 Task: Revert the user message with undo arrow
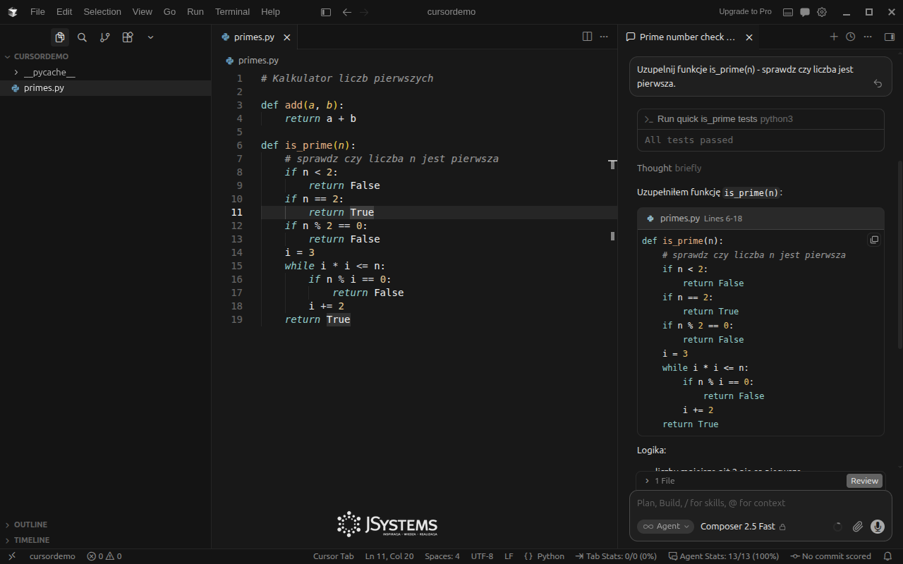878,83
